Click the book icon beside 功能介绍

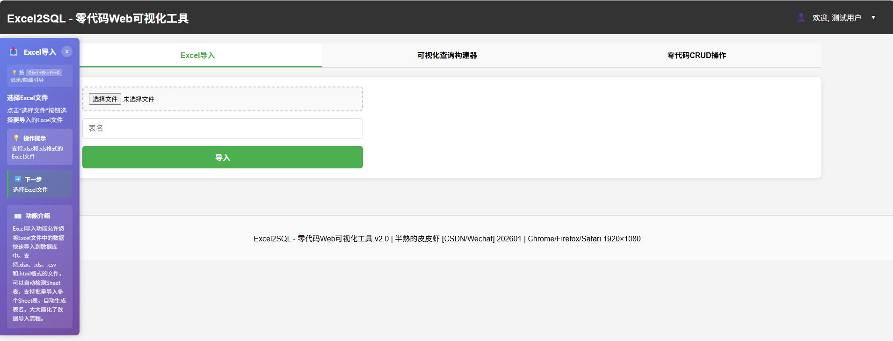pyautogui.click(x=18, y=216)
